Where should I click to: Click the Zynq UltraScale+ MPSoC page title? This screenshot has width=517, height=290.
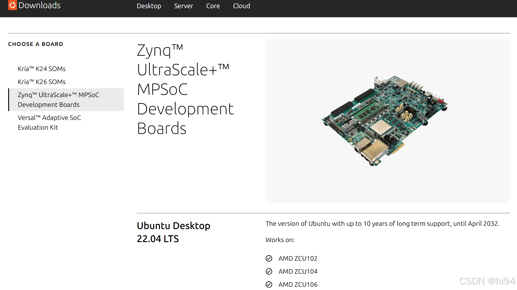click(x=185, y=89)
